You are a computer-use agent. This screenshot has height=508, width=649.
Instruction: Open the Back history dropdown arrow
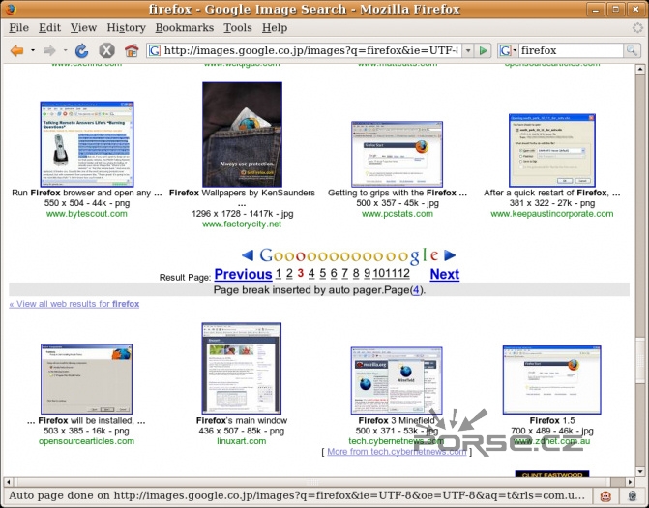(x=33, y=50)
